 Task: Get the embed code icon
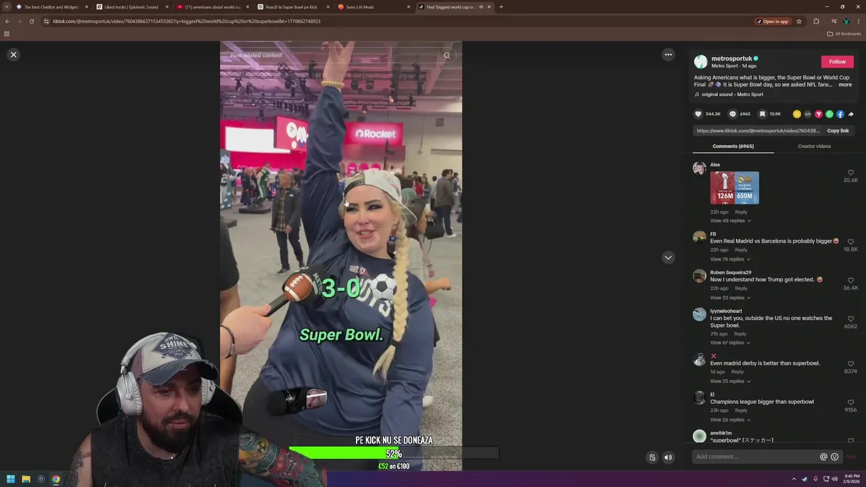tap(808, 114)
